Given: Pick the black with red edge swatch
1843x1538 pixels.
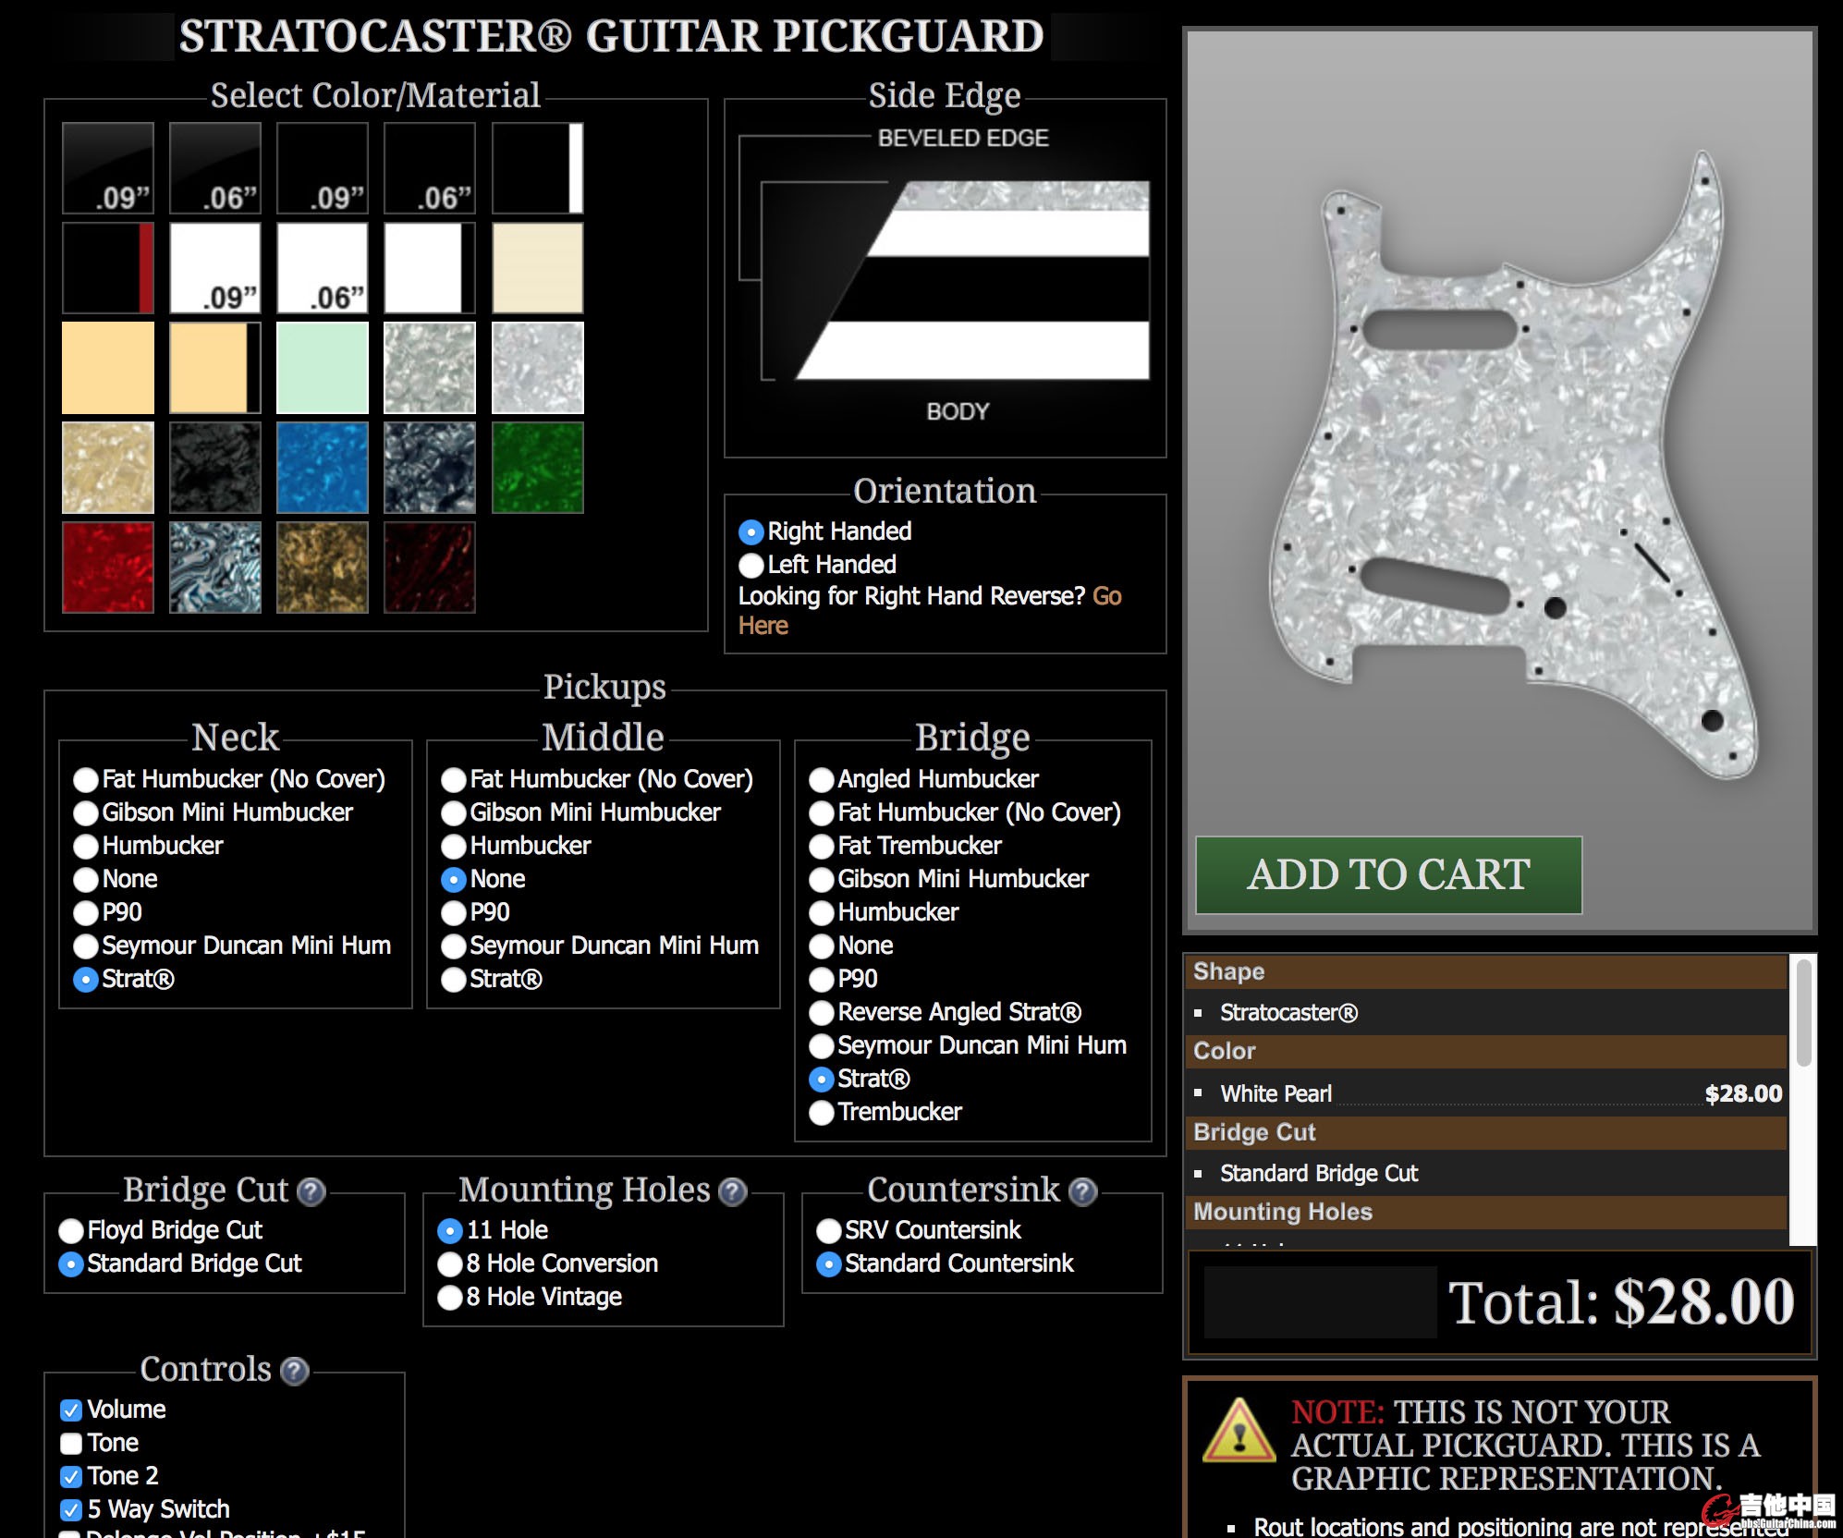Looking at the screenshot, I should (108, 268).
